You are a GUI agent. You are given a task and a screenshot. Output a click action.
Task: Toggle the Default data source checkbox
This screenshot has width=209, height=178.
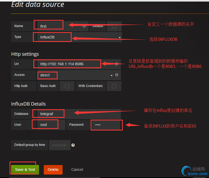[x=114, y=27]
